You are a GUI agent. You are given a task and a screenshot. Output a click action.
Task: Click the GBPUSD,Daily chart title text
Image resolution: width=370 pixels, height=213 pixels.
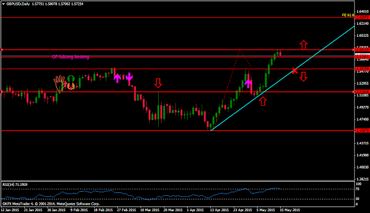click(18, 4)
